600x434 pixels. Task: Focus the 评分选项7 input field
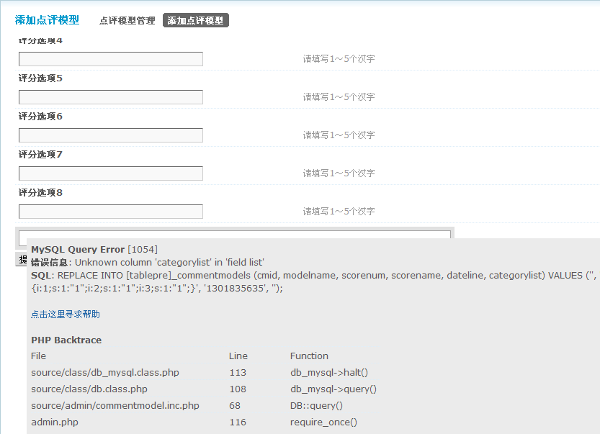tap(111, 173)
